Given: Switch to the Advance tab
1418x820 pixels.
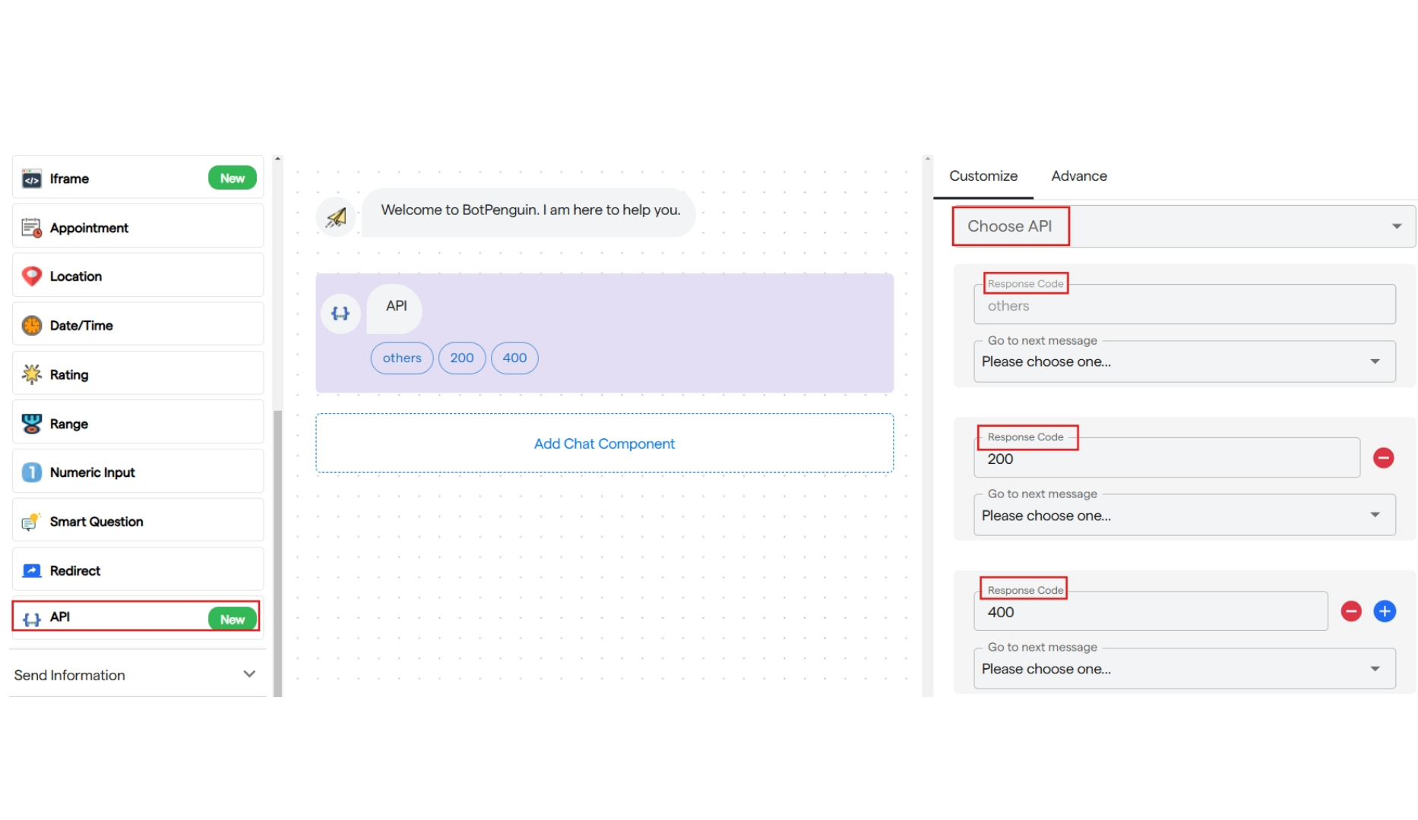Looking at the screenshot, I should (1078, 176).
